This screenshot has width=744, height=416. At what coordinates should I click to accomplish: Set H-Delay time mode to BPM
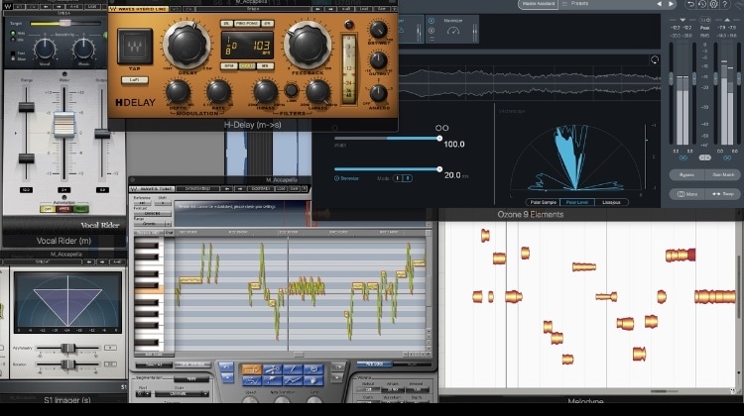coord(229,65)
